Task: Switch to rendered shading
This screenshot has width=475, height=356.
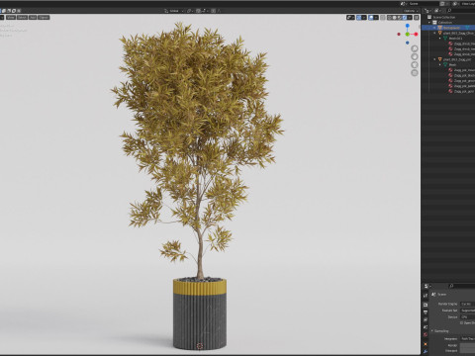Action: tap(405, 18)
